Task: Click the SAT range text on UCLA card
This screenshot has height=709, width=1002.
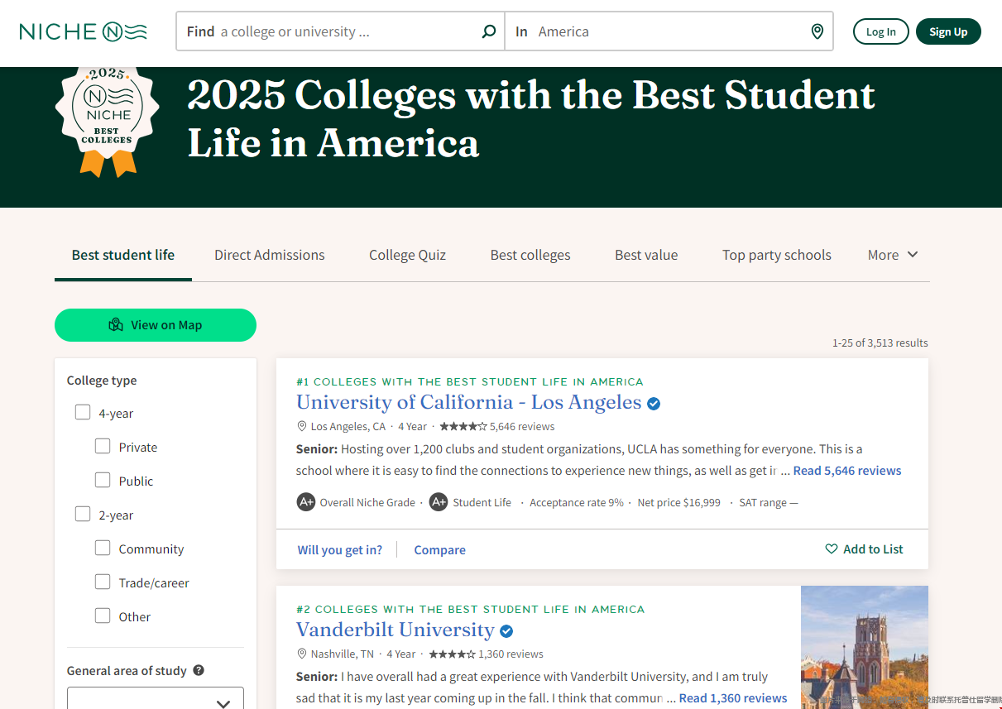Action: pyautogui.click(x=769, y=502)
